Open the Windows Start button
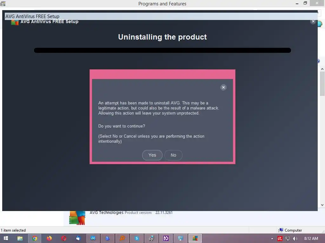 point(6,238)
